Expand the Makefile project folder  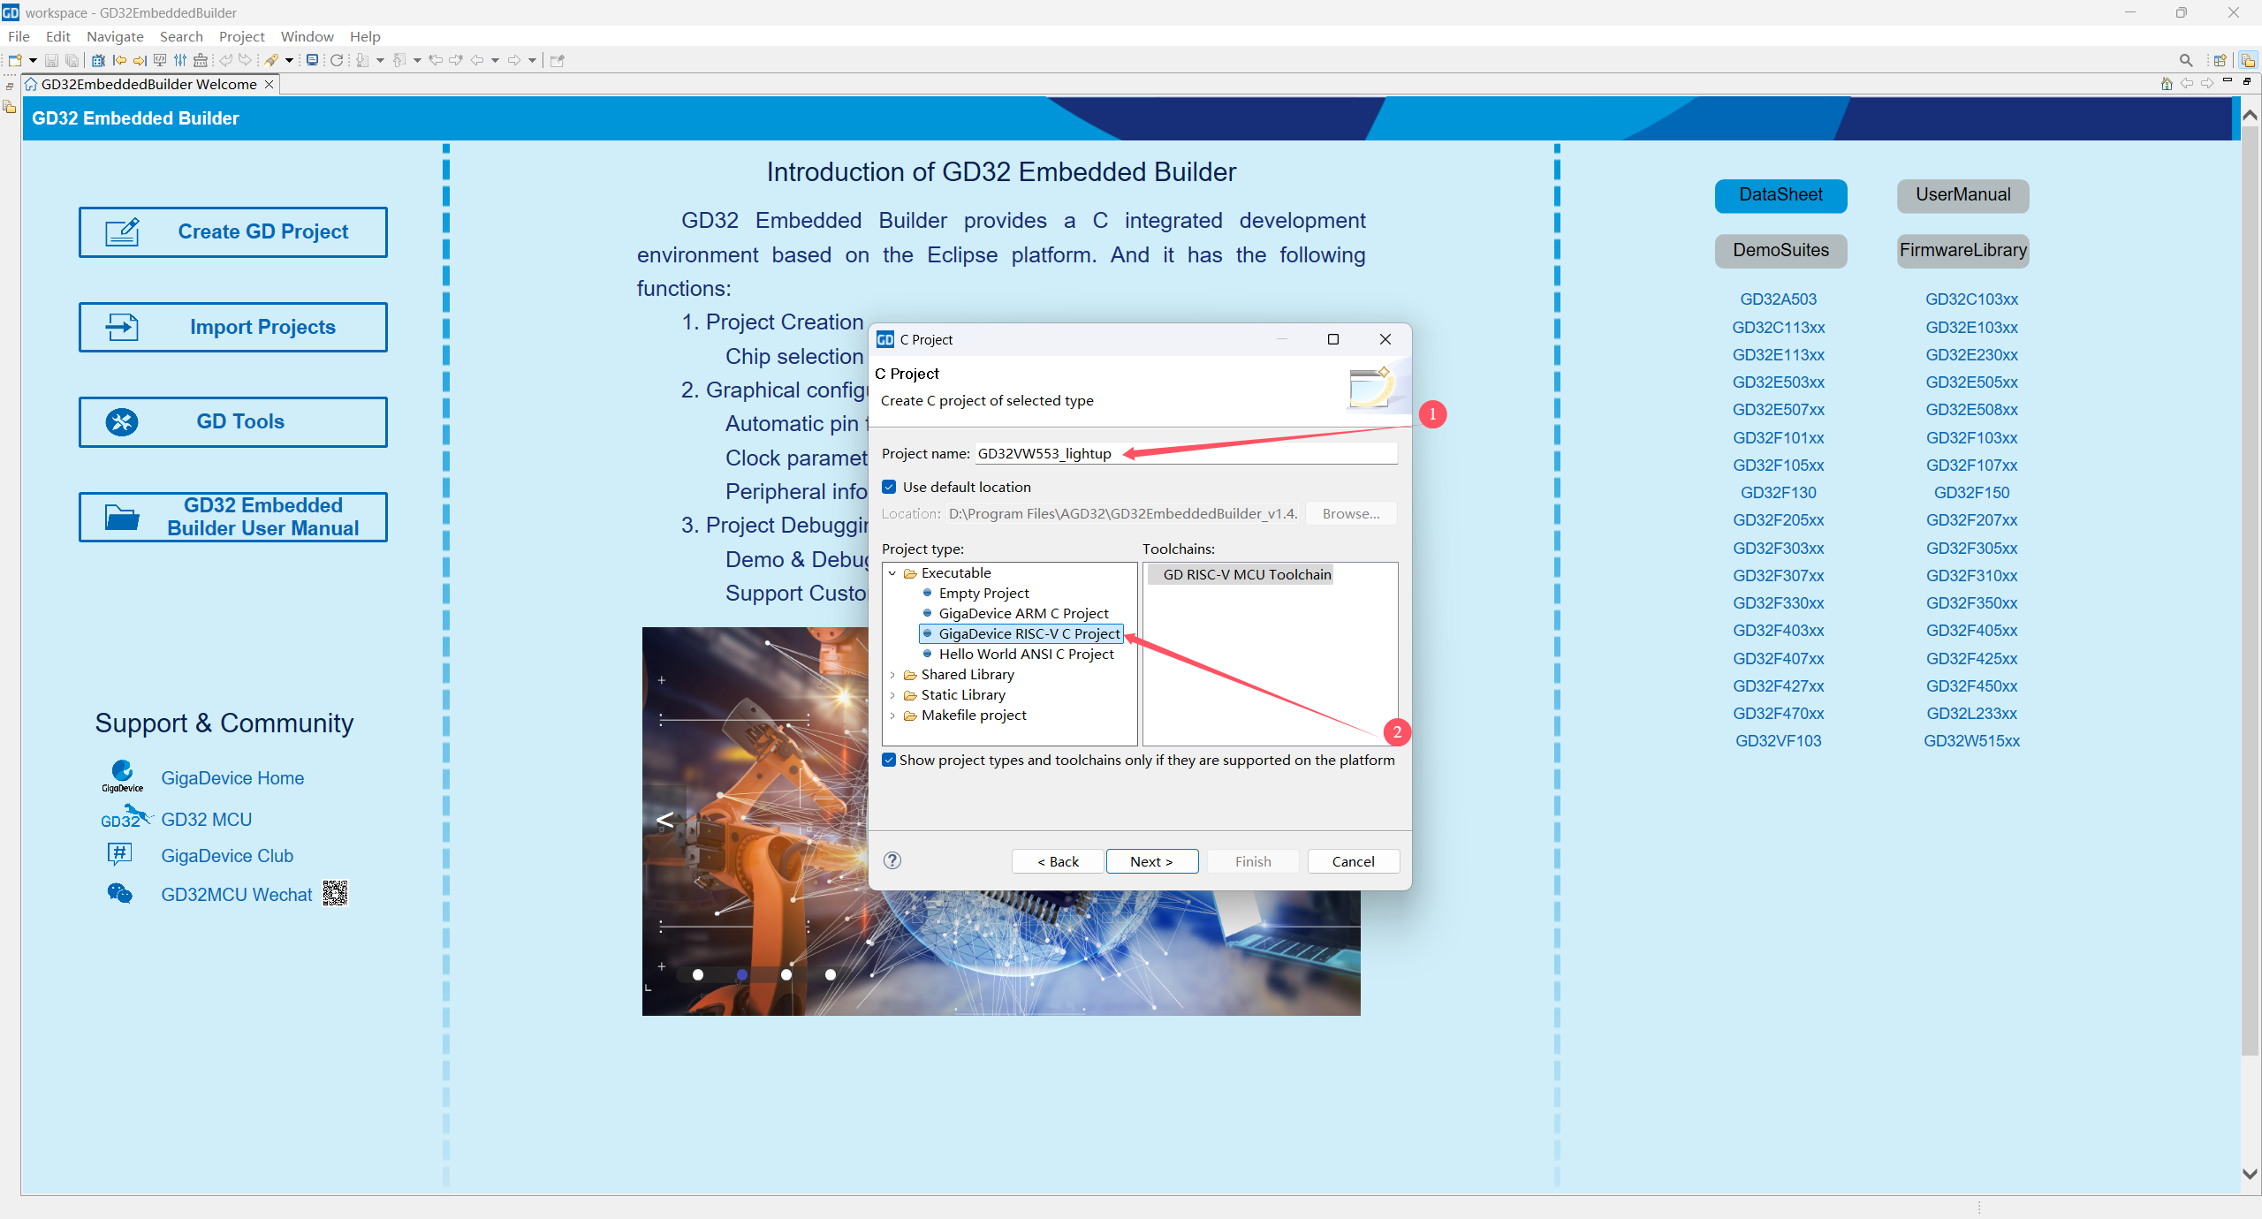click(892, 715)
